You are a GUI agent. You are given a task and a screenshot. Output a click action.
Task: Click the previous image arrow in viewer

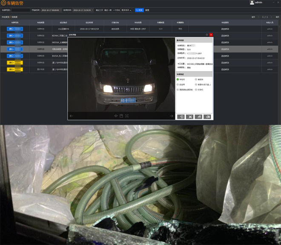(72, 116)
